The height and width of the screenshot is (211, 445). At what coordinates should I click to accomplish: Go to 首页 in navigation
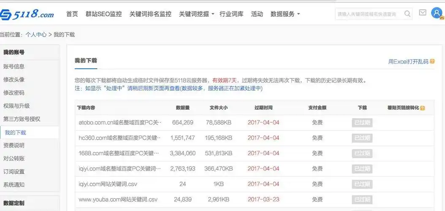tap(72, 14)
